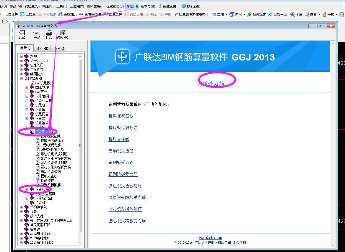The image size is (345, 252).
Task: Open the 圆心识别跨板受力筋 link
Action: click(x=127, y=221)
